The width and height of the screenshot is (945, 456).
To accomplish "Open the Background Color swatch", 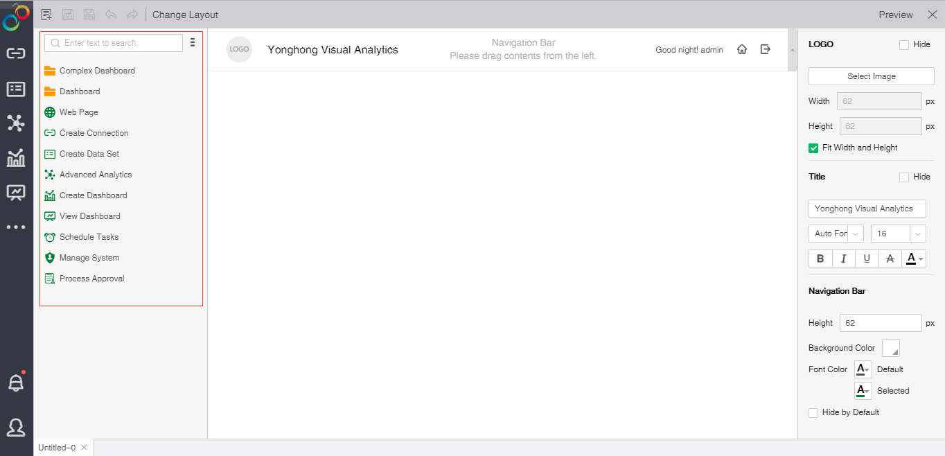I will tap(890, 348).
